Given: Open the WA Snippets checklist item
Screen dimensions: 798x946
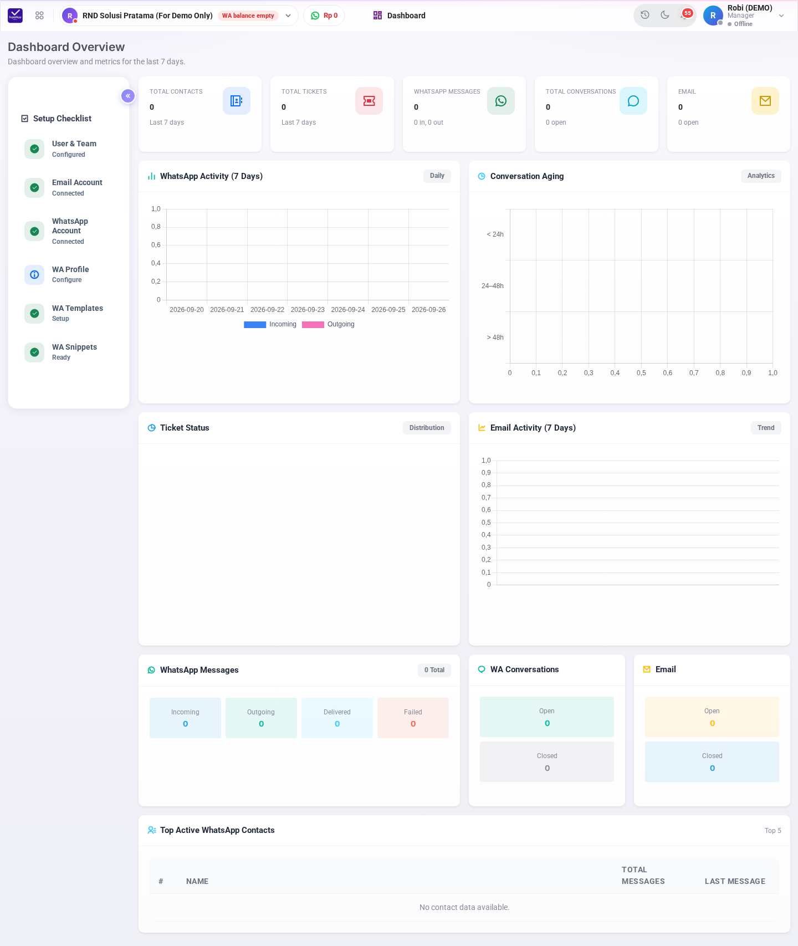Looking at the screenshot, I should pos(69,352).
